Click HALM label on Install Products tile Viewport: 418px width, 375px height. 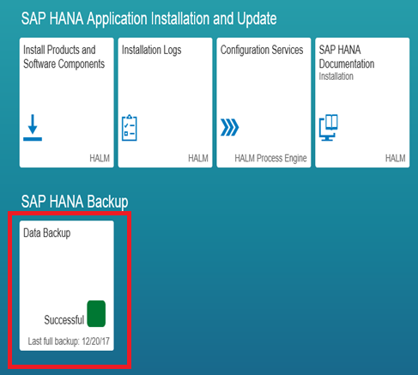tap(100, 158)
